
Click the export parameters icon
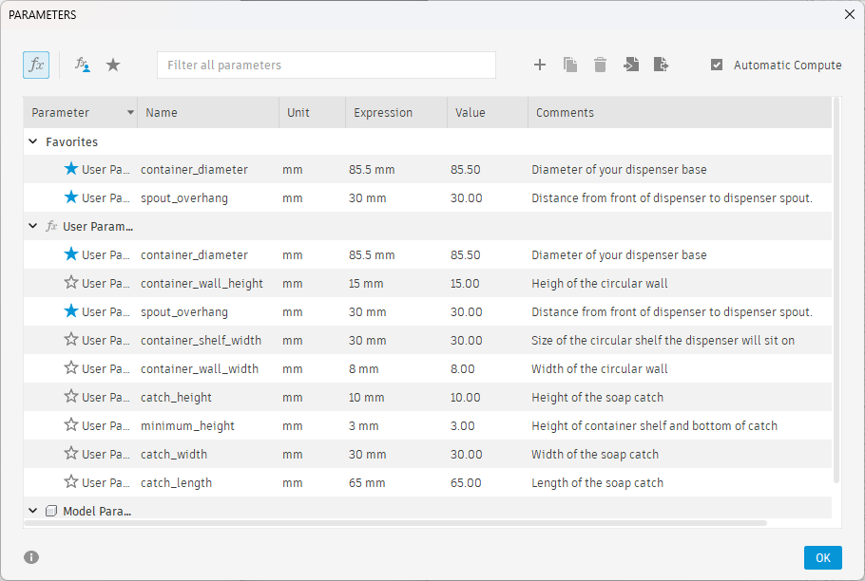click(662, 65)
